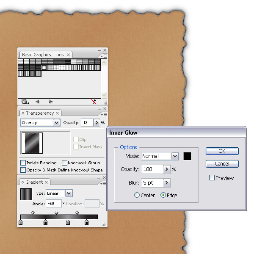Click the swatches panel scroll up arrow
The height and width of the screenshot is (254, 254).
tap(104, 62)
